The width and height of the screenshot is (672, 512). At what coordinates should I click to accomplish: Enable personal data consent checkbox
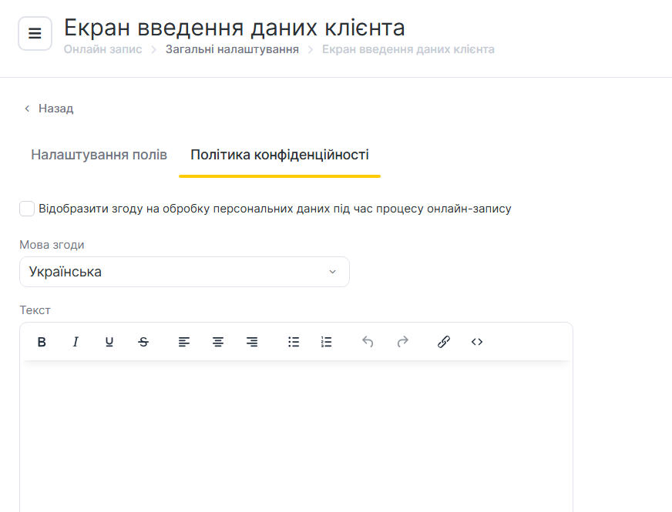[x=27, y=209]
